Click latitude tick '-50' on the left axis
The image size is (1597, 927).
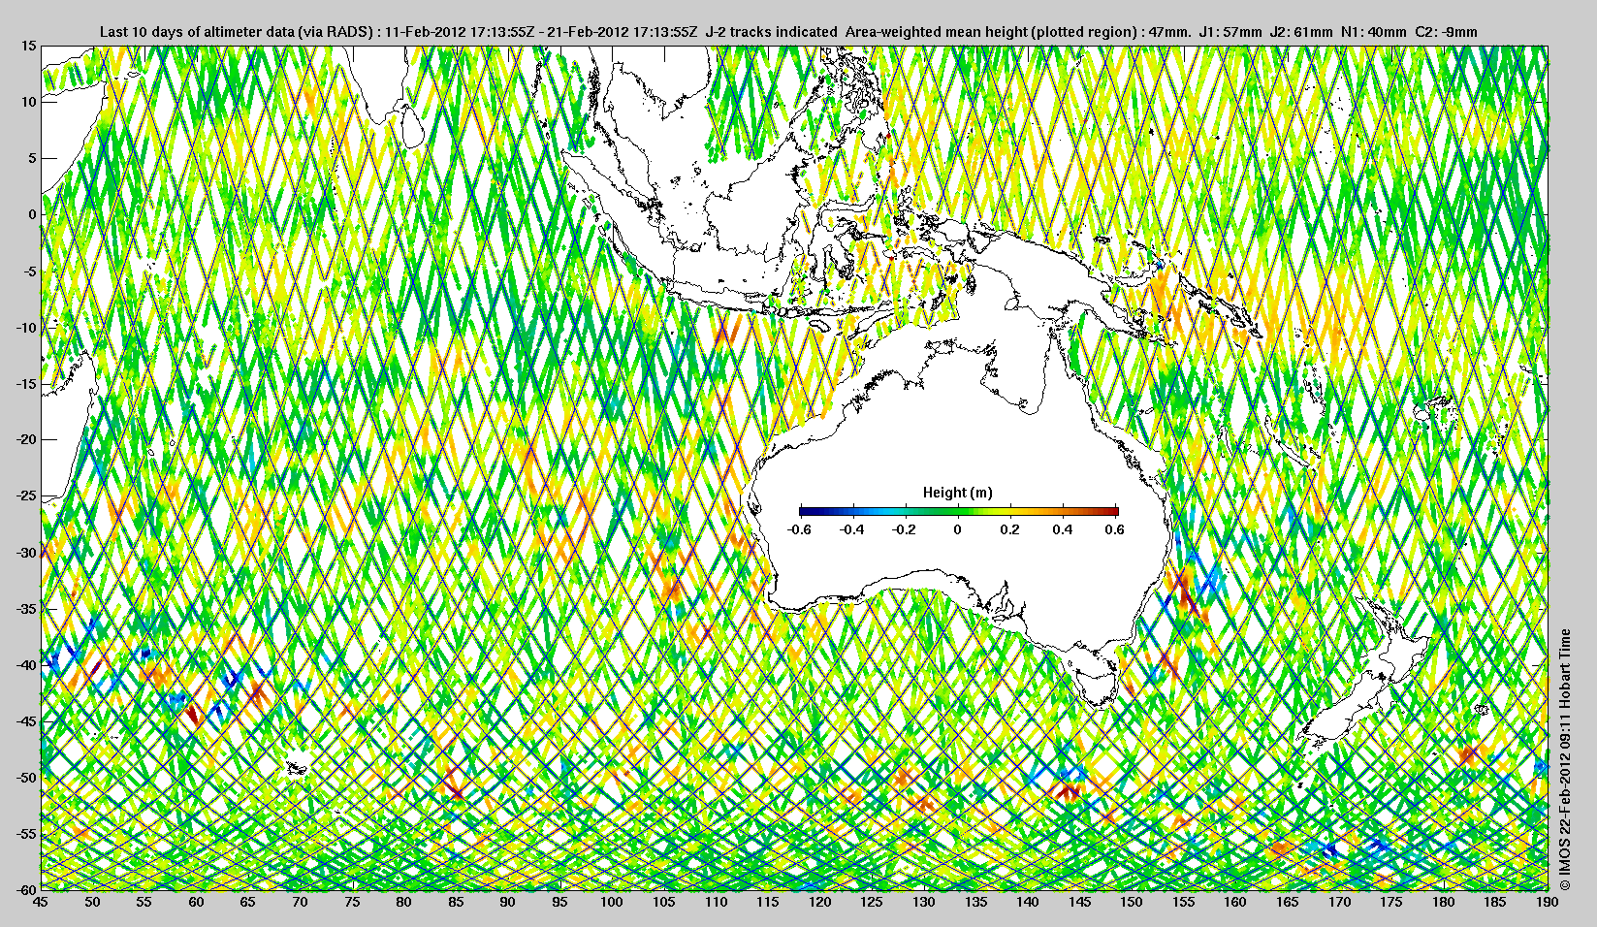coord(26,777)
